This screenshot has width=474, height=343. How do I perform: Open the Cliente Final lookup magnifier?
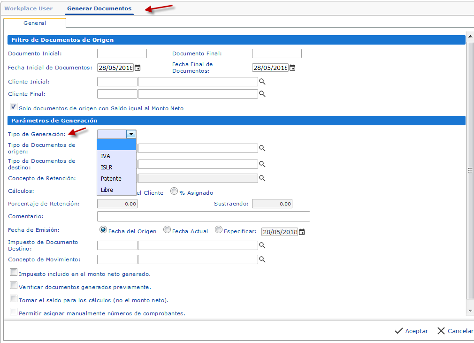262,93
